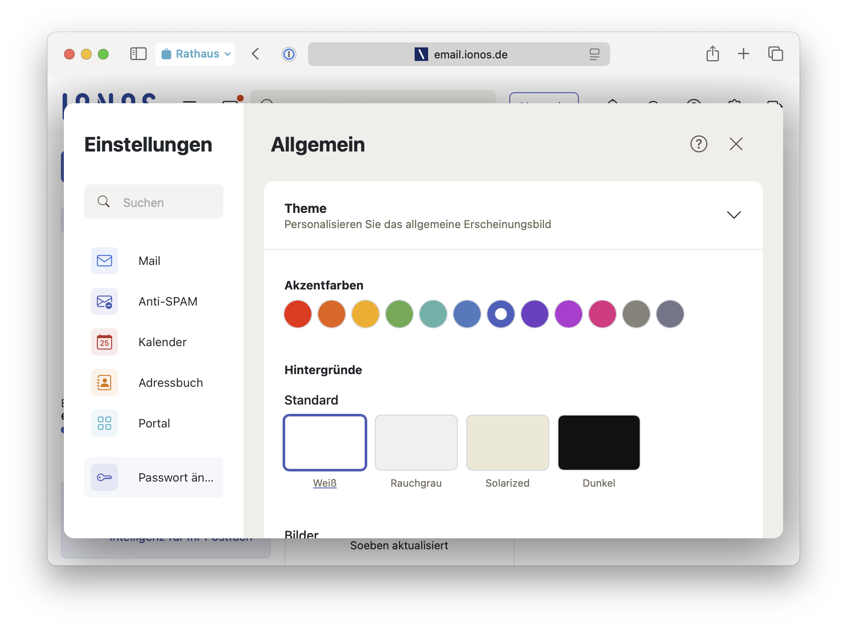Open the Adressbuch settings icon
The height and width of the screenshot is (628, 847).
(104, 383)
